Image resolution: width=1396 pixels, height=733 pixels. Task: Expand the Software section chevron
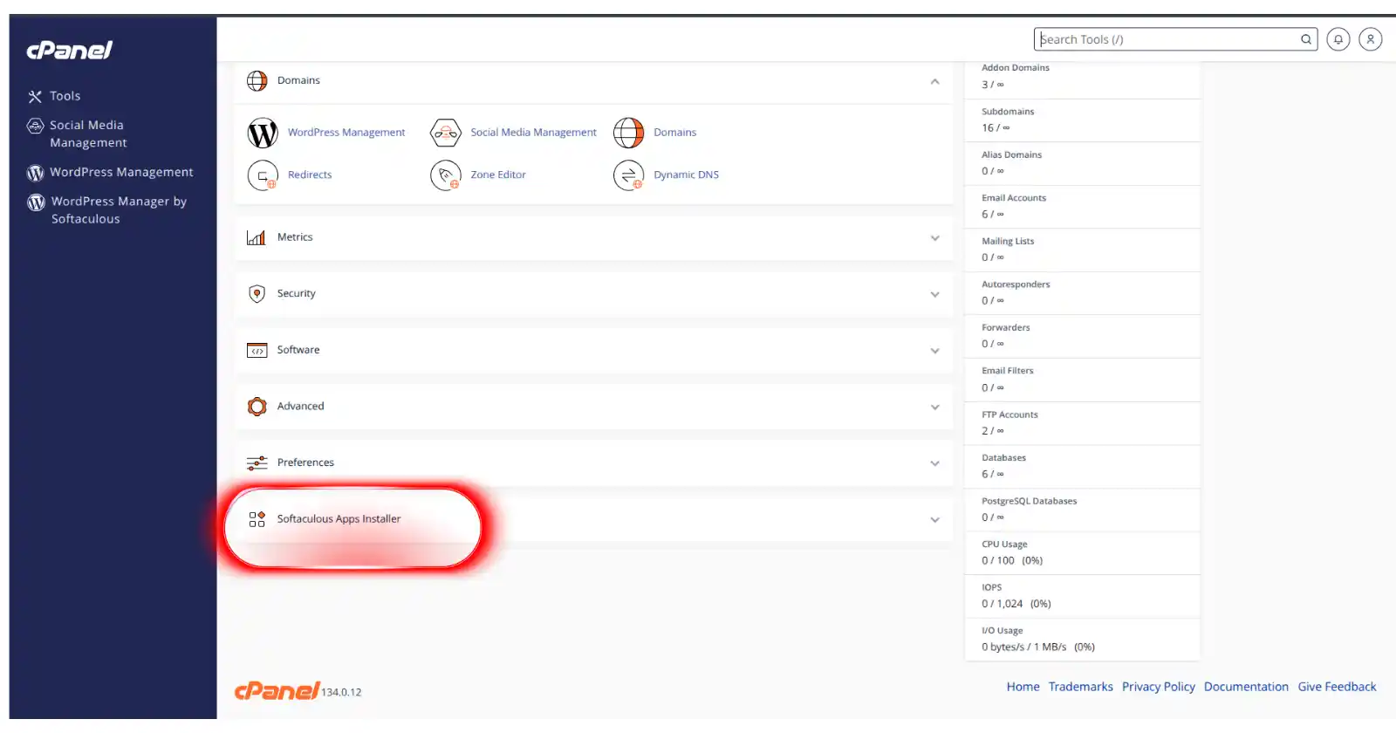(934, 351)
